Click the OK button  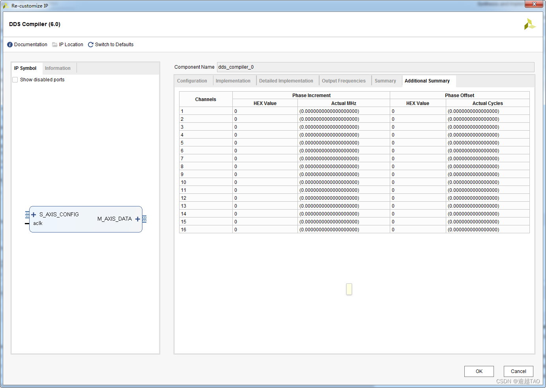click(x=479, y=371)
